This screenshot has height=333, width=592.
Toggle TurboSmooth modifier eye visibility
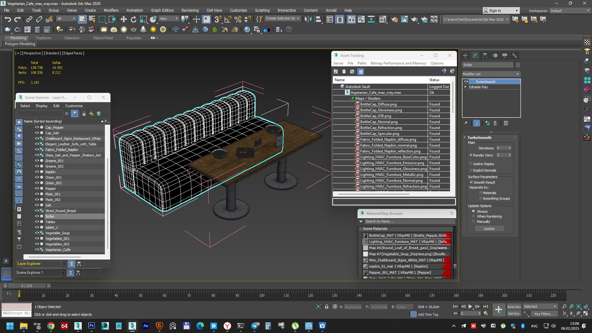point(466,82)
